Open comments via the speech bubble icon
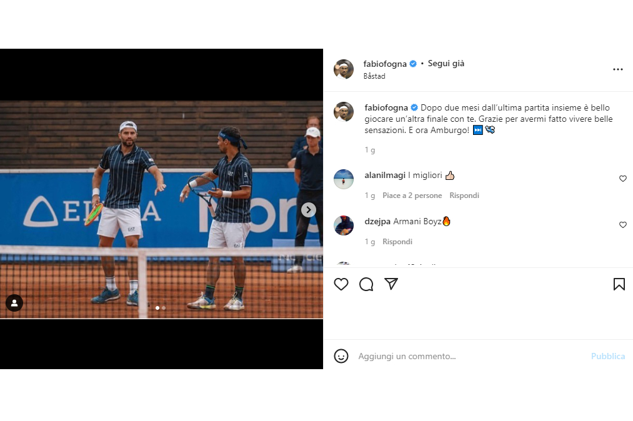Viewport: 633px width, 421px height. 366,284
